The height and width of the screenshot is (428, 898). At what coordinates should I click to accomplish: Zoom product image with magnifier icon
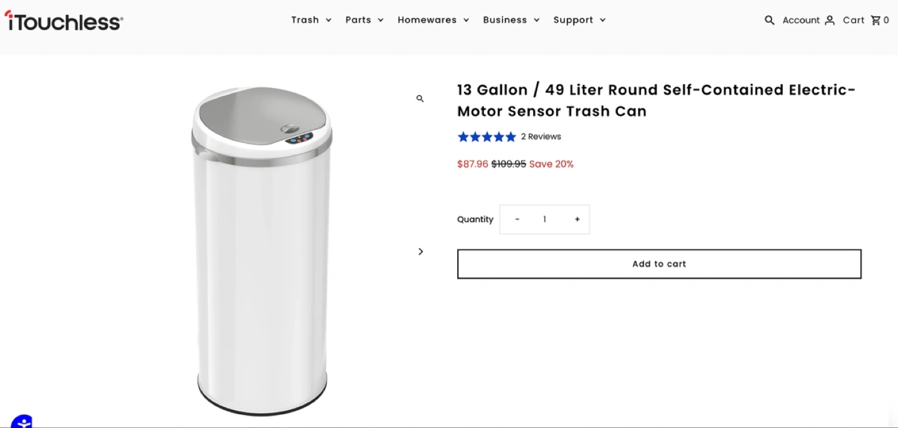pos(420,98)
